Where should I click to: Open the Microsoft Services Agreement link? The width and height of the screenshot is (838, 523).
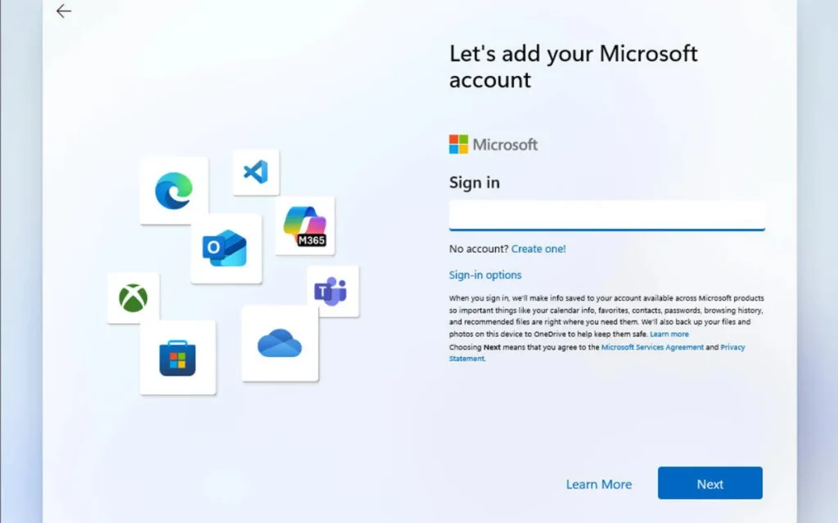pyautogui.click(x=651, y=346)
